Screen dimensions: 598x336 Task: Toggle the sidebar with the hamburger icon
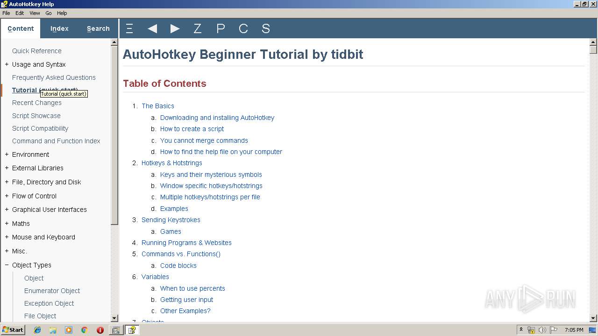point(129,28)
